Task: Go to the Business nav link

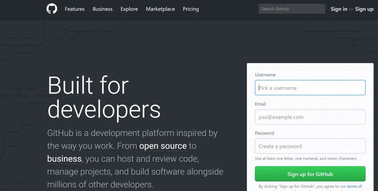Action: [103, 9]
